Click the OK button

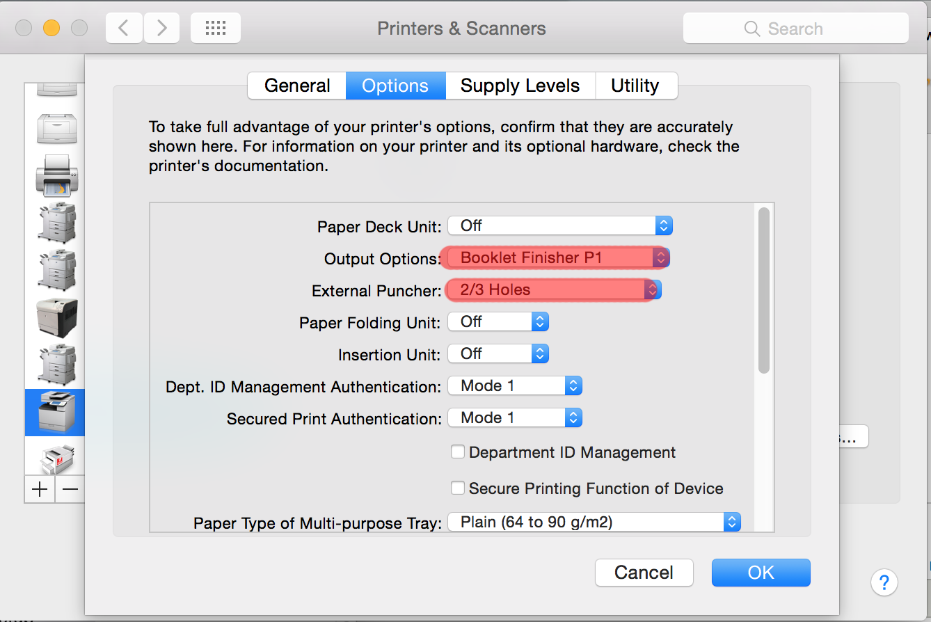click(761, 573)
